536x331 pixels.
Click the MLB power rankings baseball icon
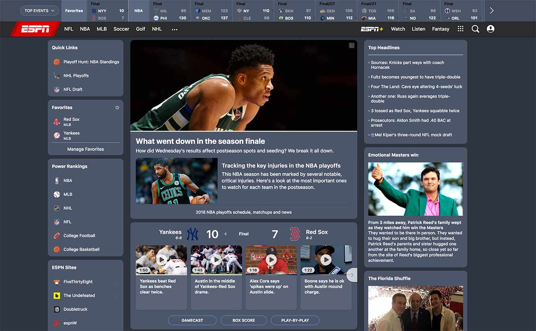[x=57, y=194]
